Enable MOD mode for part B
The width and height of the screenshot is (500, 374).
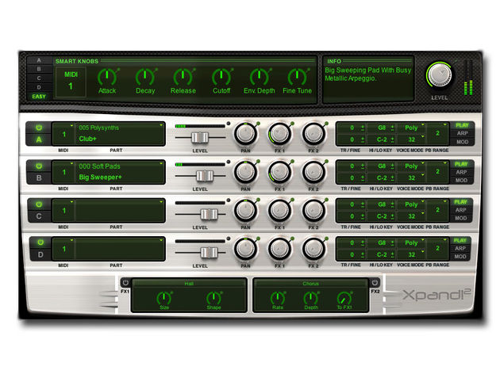461,180
